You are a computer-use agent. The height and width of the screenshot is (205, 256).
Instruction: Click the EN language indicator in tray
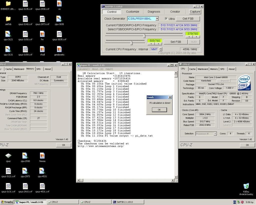[234, 202]
